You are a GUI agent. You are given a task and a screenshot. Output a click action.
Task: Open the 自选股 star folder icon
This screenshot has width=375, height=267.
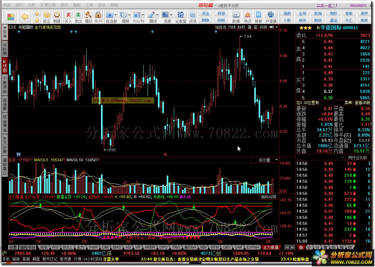pos(109,15)
